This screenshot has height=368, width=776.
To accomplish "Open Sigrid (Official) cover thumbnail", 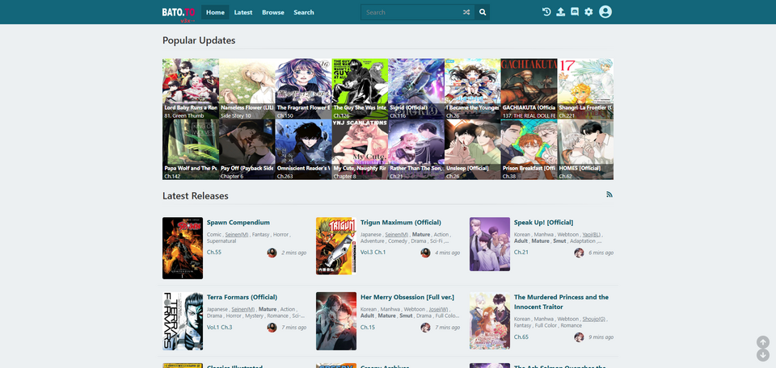I will [416, 89].
